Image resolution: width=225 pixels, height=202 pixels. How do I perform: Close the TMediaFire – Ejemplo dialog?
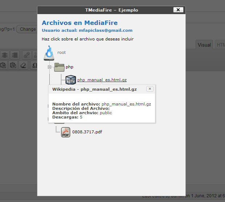178,10
